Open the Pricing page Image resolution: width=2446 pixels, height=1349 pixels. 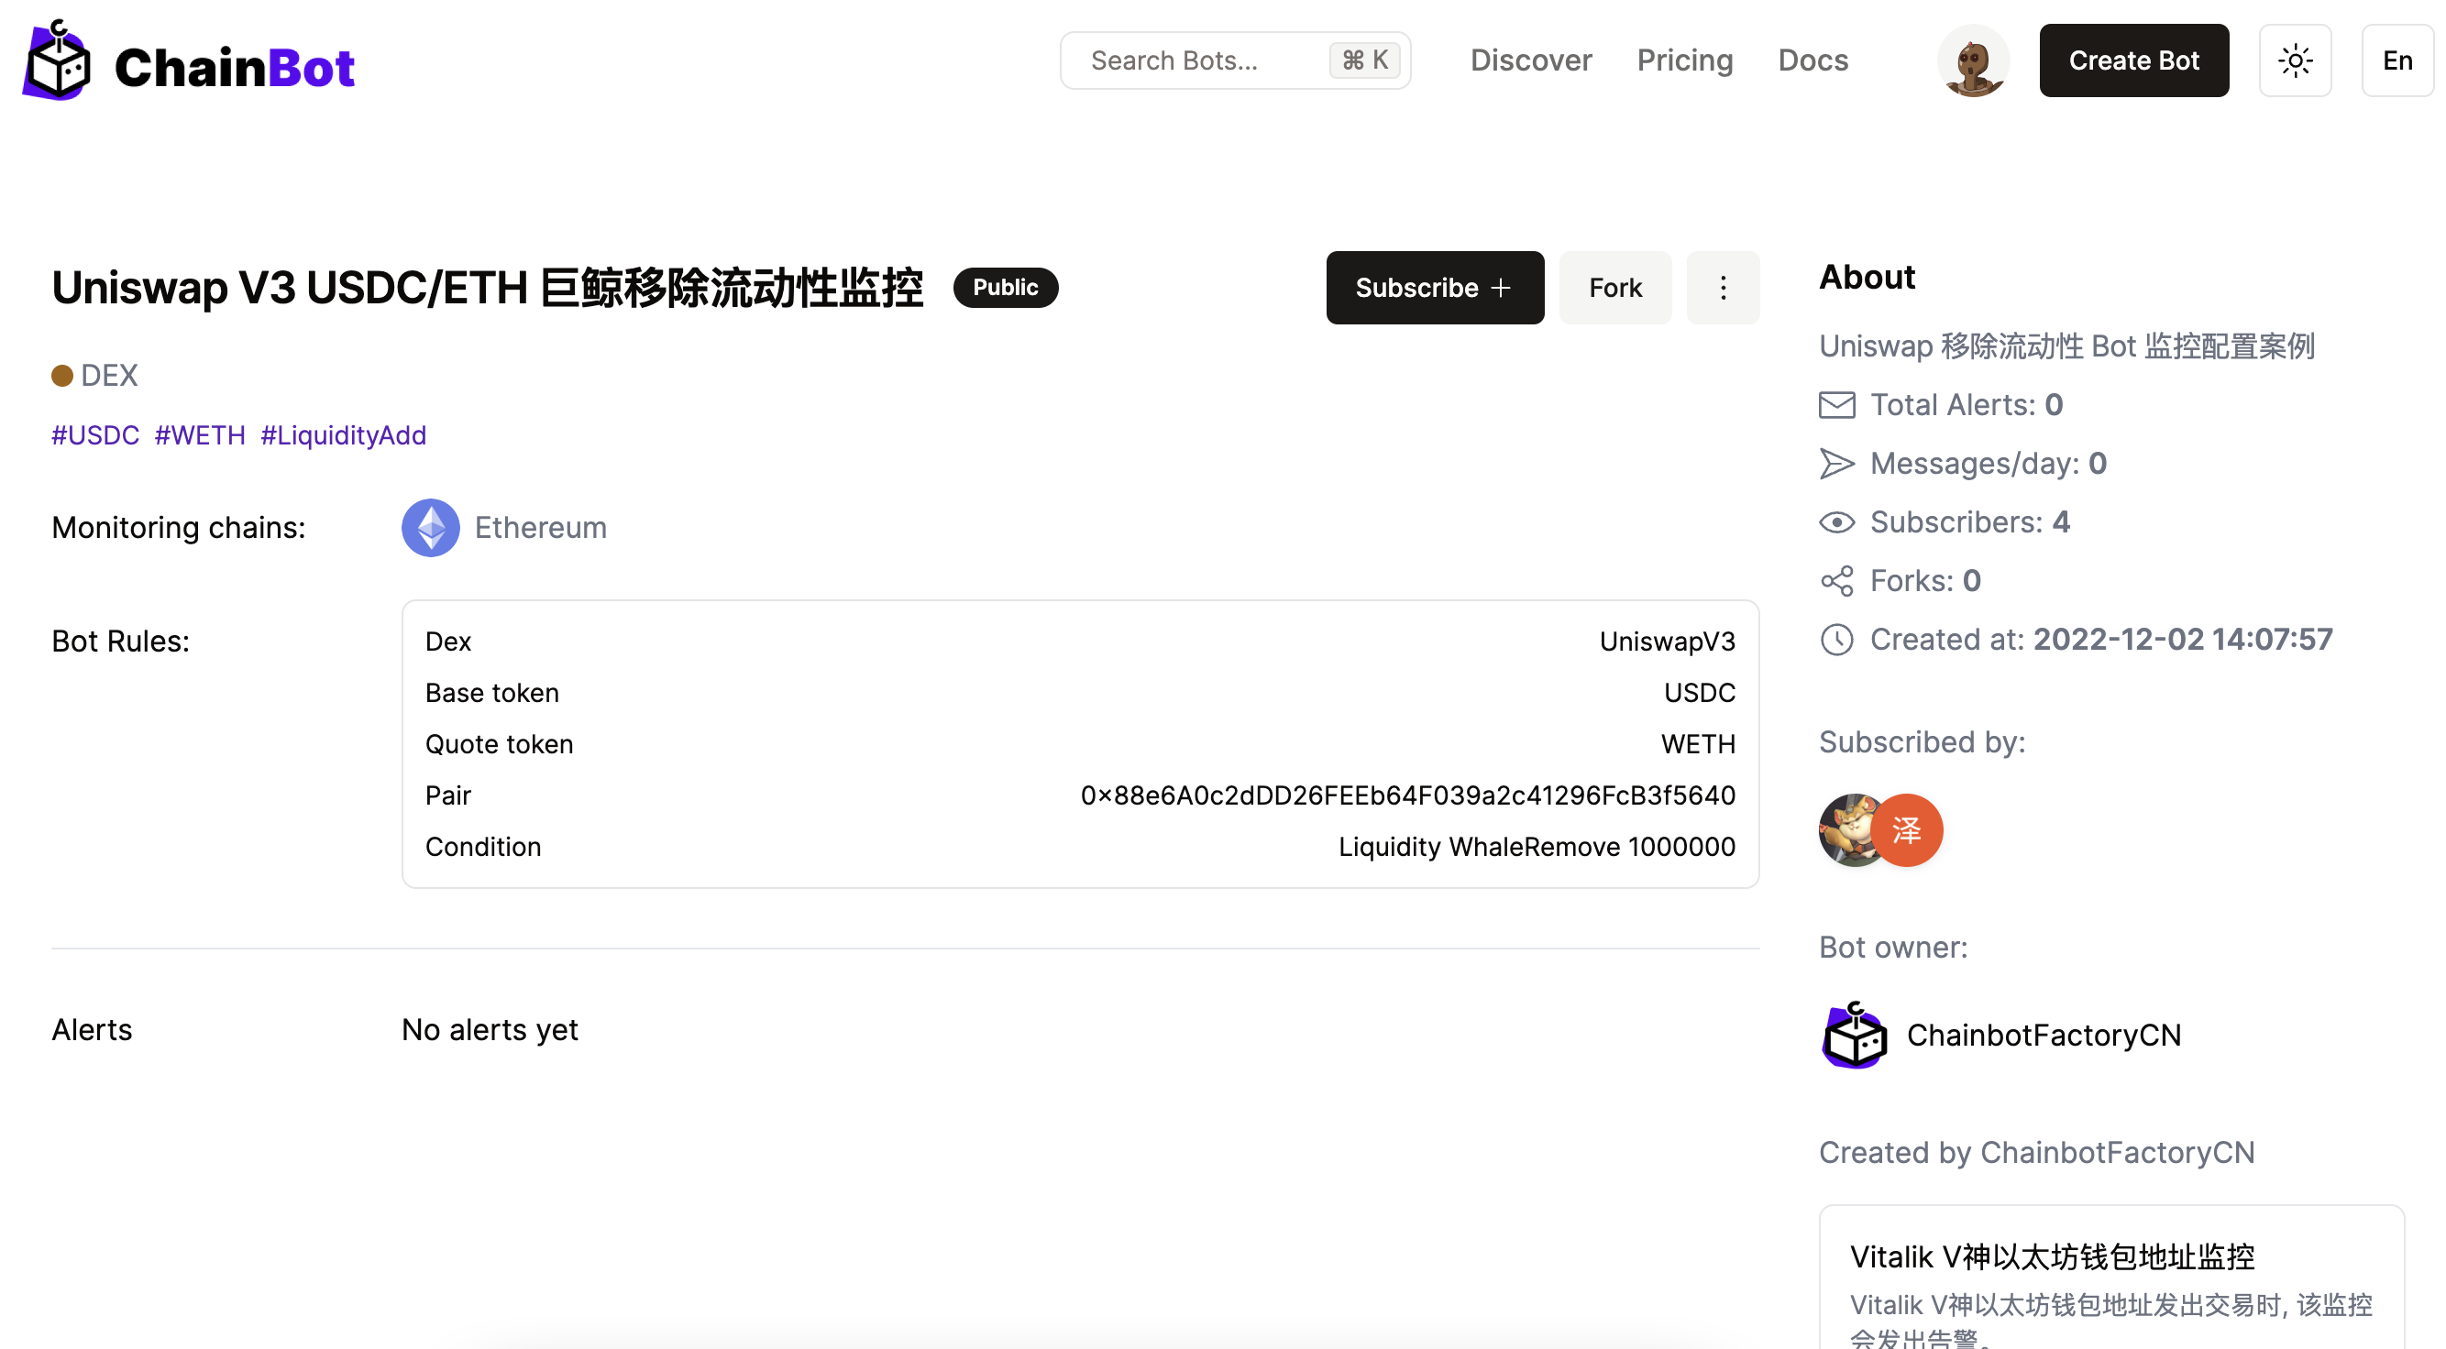coord(1684,60)
